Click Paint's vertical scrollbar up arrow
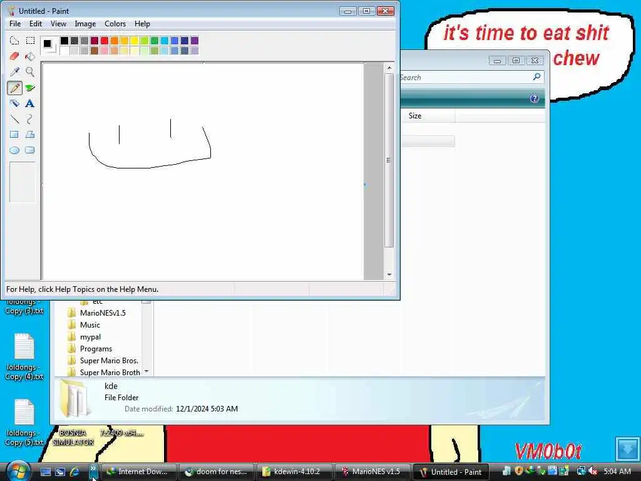Image resolution: width=641 pixels, height=481 pixels. coord(389,68)
